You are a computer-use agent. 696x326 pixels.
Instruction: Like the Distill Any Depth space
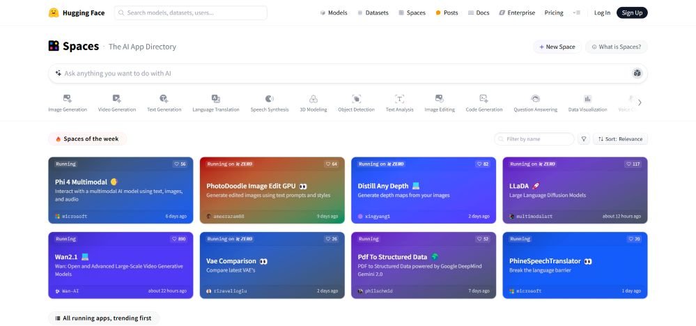tap(483, 164)
